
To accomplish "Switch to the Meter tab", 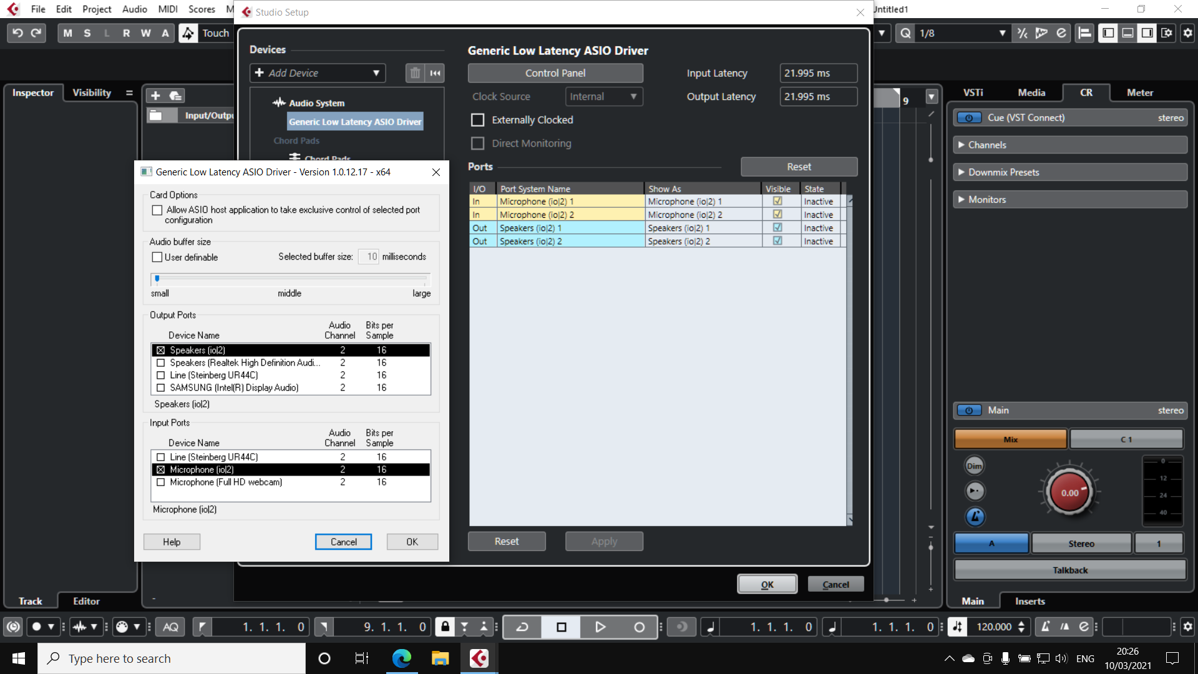I will [1139, 92].
